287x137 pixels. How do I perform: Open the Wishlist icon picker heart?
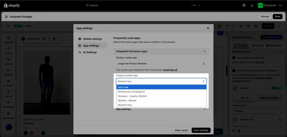click(x=235, y=119)
